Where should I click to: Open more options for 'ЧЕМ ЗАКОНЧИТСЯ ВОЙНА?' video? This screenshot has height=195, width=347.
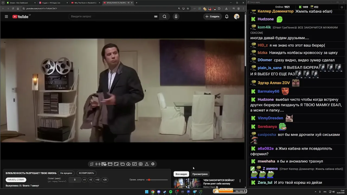(240, 181)
